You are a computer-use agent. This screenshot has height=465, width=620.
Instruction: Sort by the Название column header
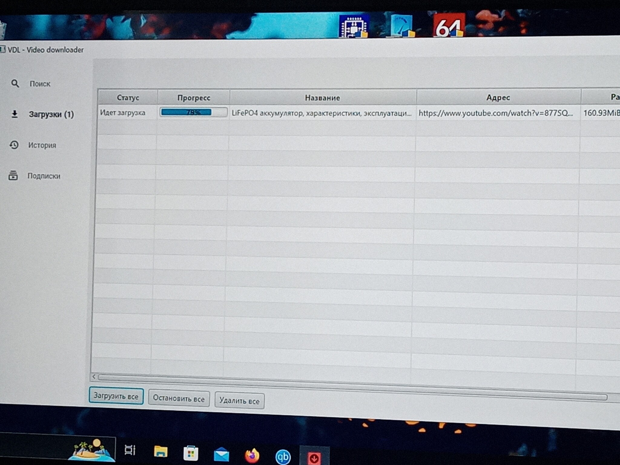[x=322, y=98]
